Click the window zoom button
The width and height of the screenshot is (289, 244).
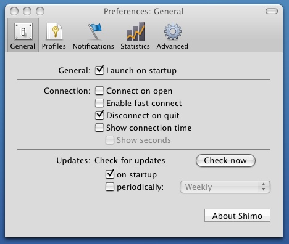[x=40, y=11]
